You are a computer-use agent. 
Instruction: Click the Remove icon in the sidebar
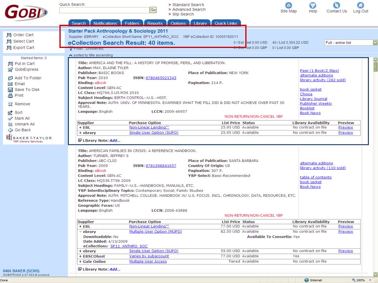pos(10,104)
